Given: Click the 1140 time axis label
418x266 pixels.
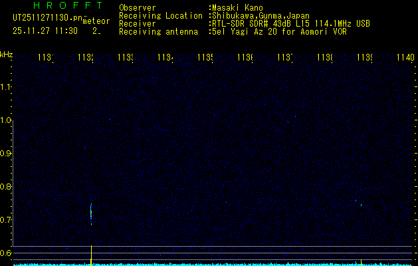Looking at the screenshot, I should (x=405, y=57).
